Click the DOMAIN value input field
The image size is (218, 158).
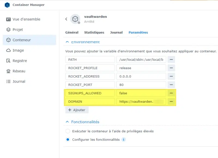(141, 101)
